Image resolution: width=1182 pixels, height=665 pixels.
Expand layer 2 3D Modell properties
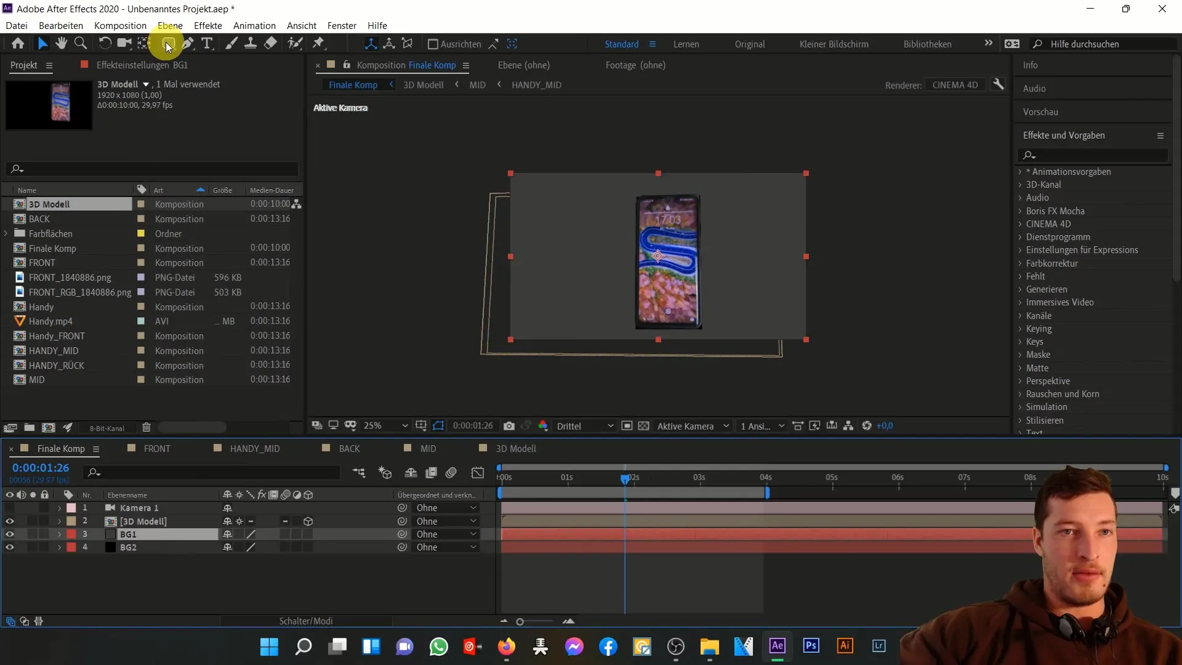(59, 520)
